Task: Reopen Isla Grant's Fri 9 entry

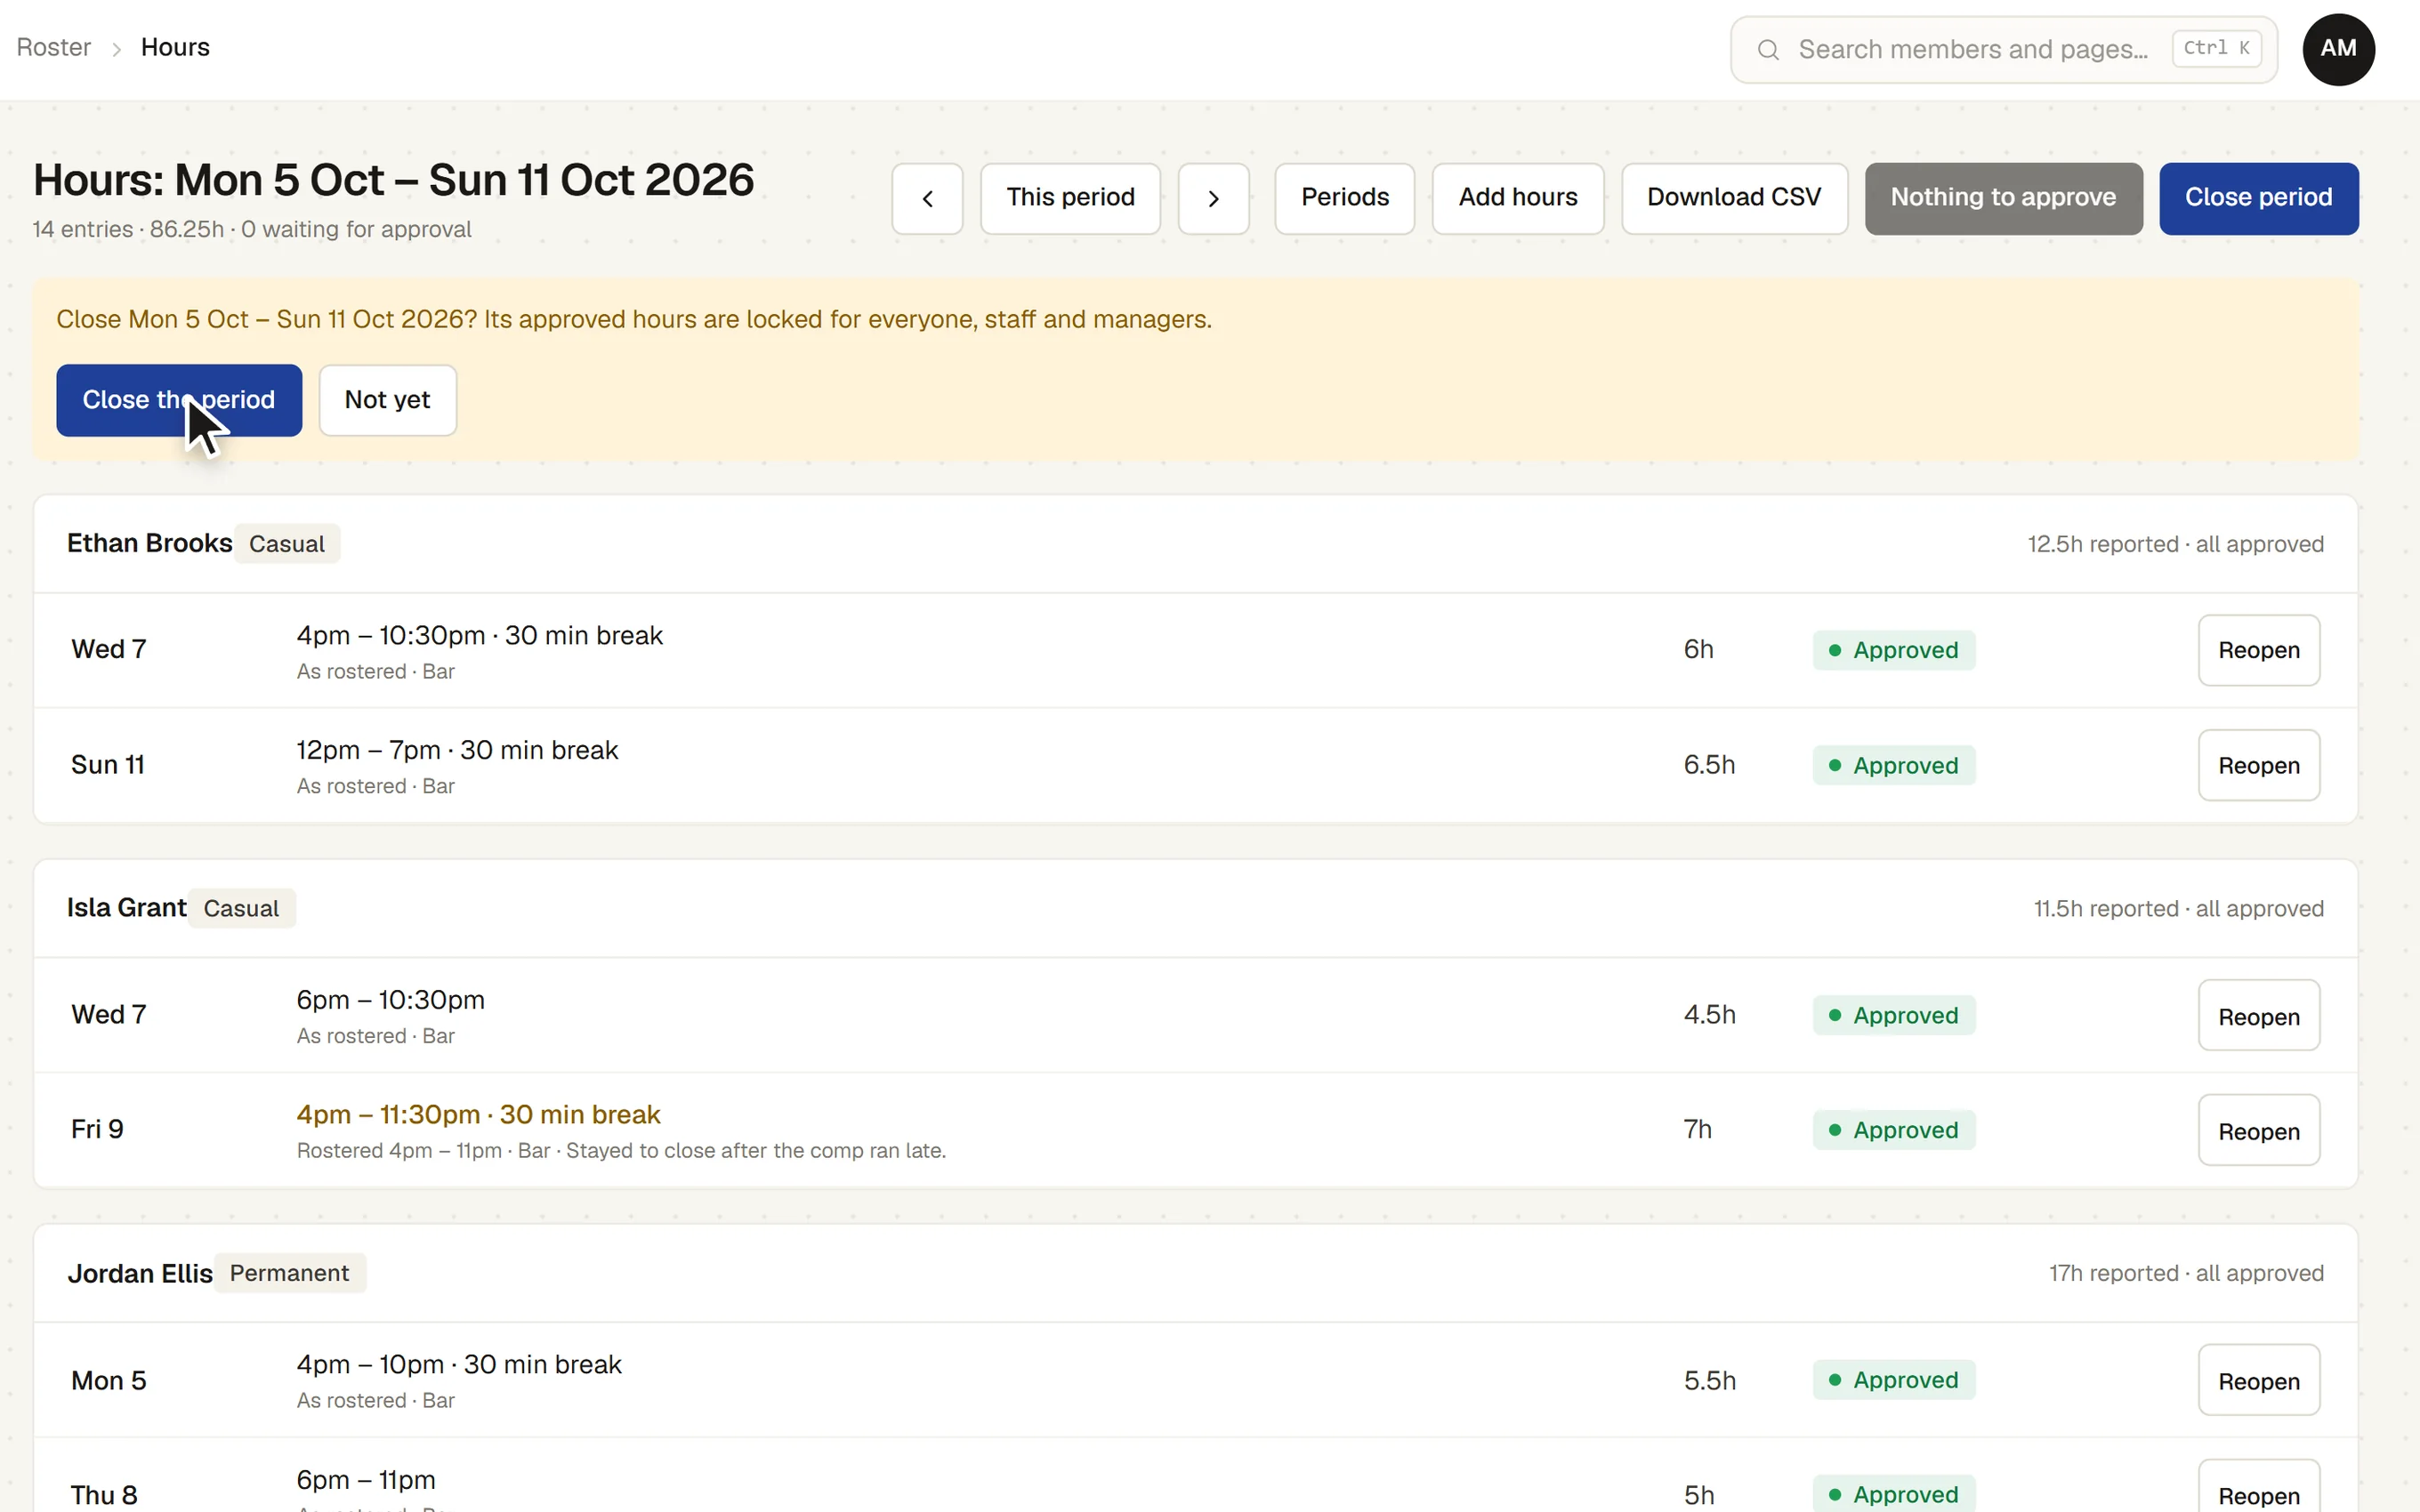Action: click(x=2258, y=1130)
